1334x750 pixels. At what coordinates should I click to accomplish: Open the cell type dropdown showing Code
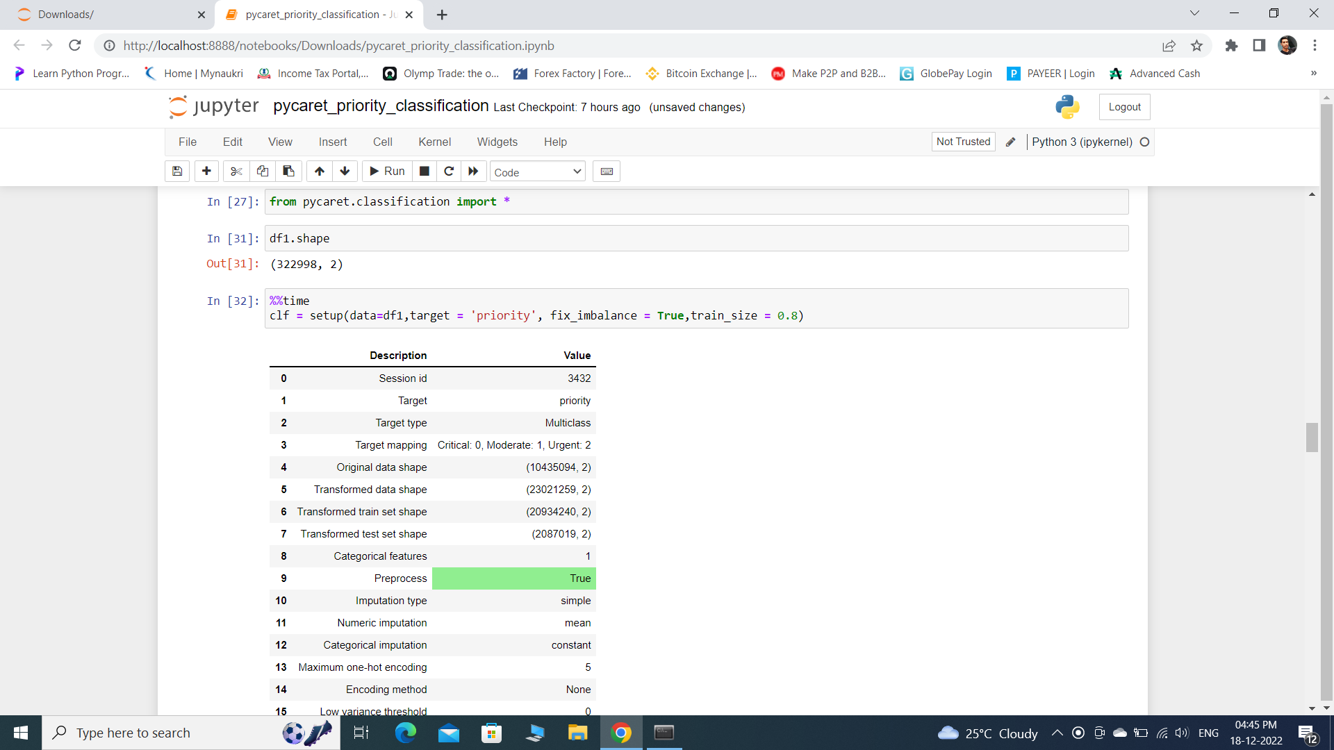(536, 171)
